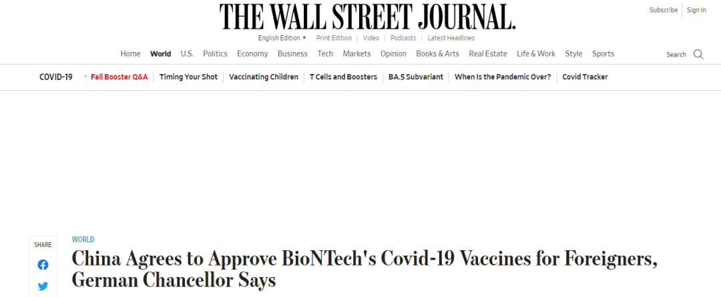Open the Covid Tracker link
Screen dimensions: 721x297
pos(585,77)
